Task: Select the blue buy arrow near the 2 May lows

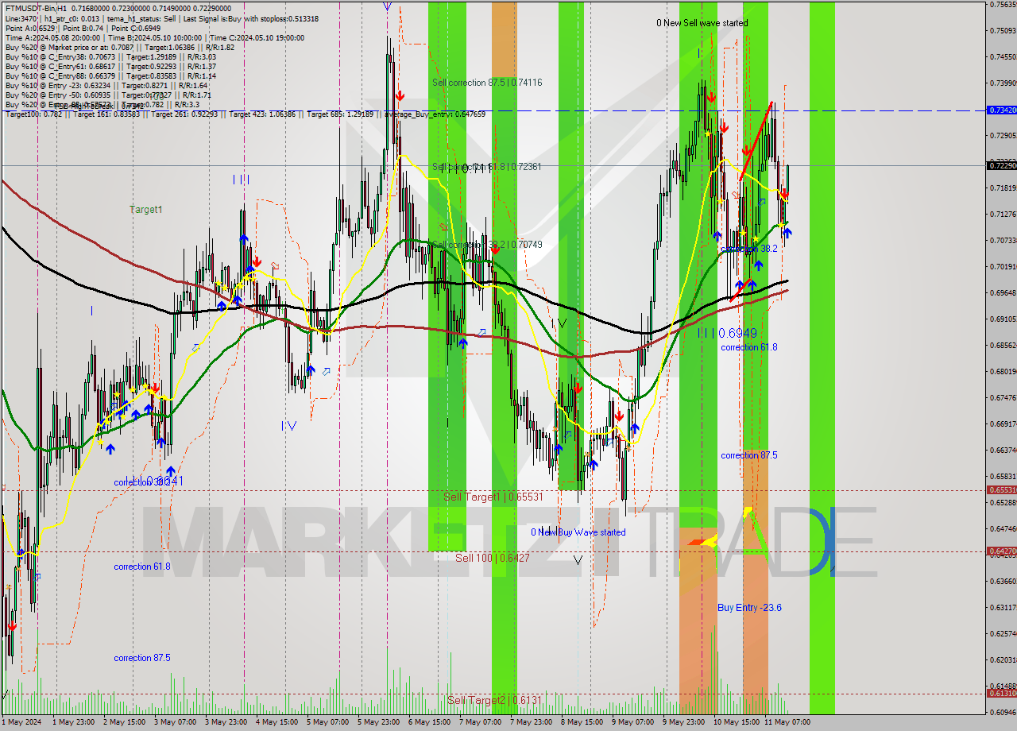Action: tap(110, 449)
